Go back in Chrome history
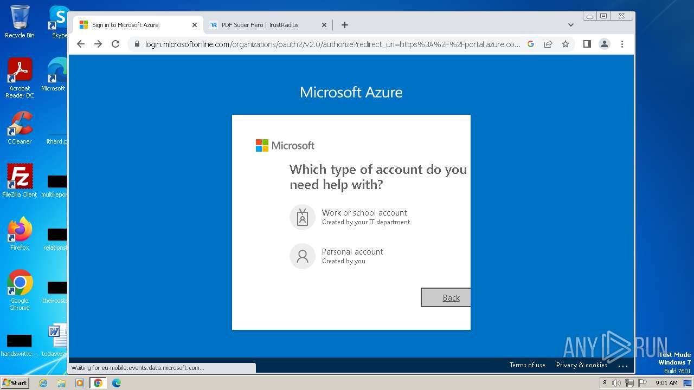This screenshot has width=694, height=390. (x=81, y=44)
